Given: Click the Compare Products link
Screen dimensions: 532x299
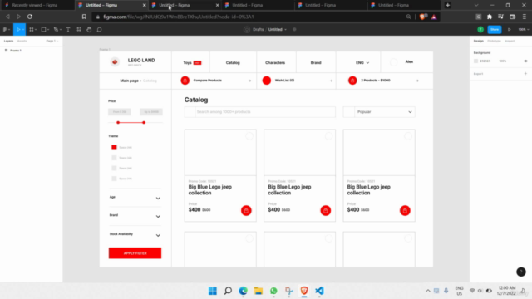Looking at the screenshot, I should 207,81.
